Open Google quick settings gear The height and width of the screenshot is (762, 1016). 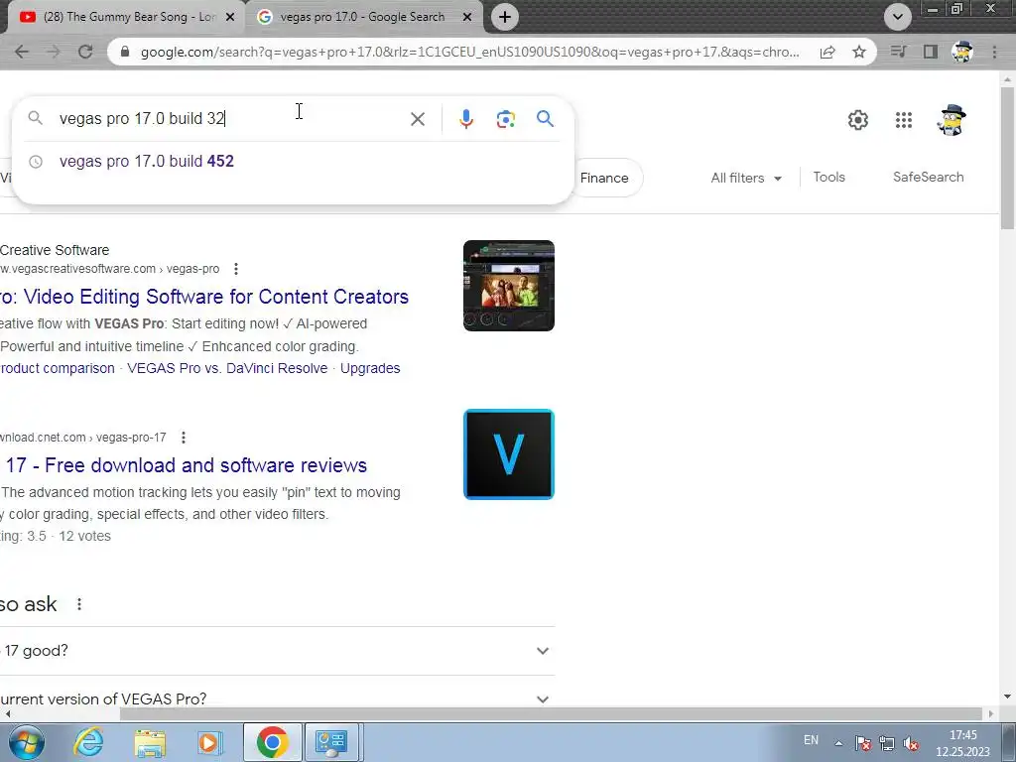[x=858, y=120]
